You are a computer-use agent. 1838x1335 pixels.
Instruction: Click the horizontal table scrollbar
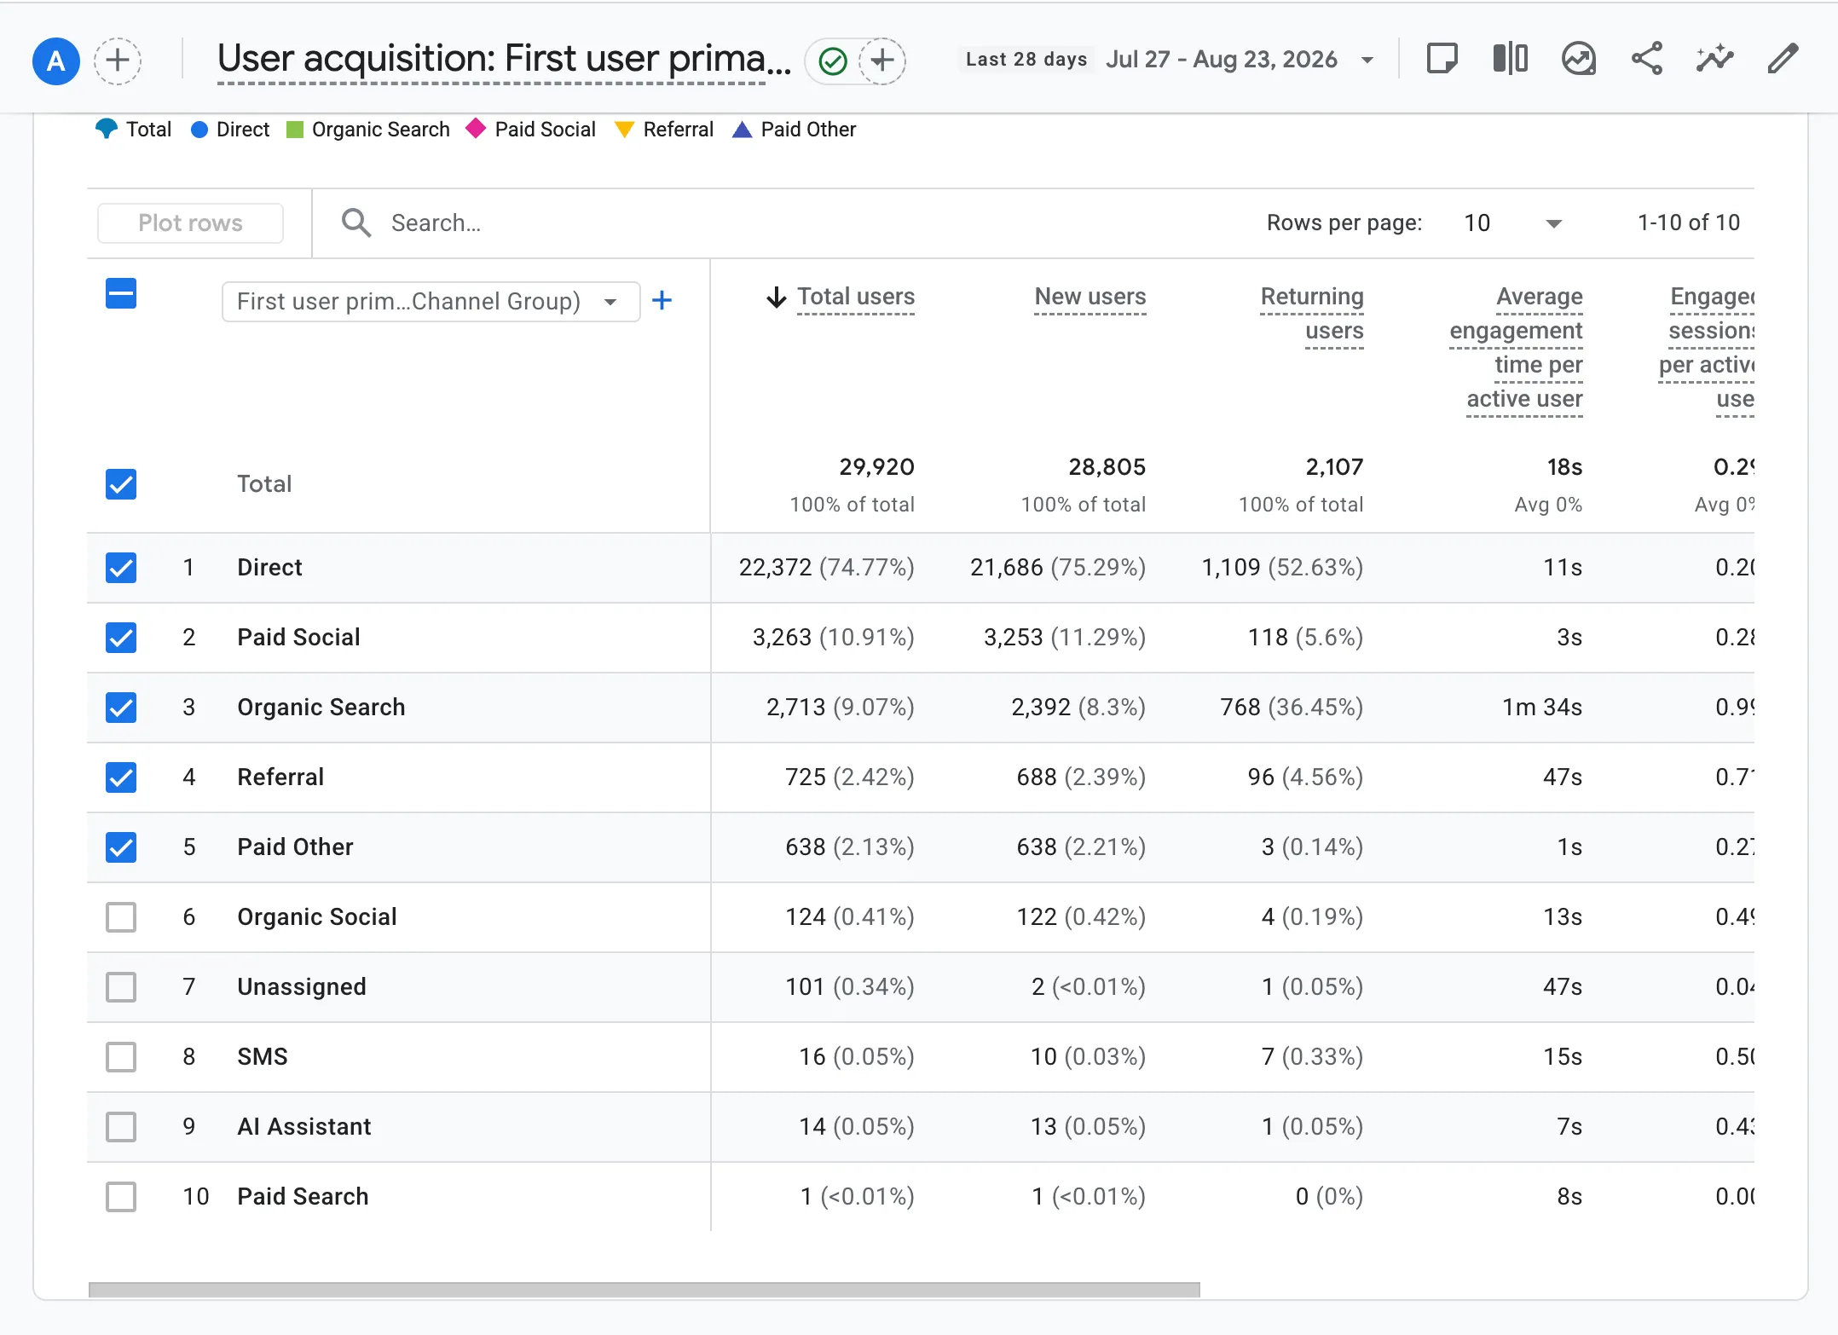[644, 1290]
